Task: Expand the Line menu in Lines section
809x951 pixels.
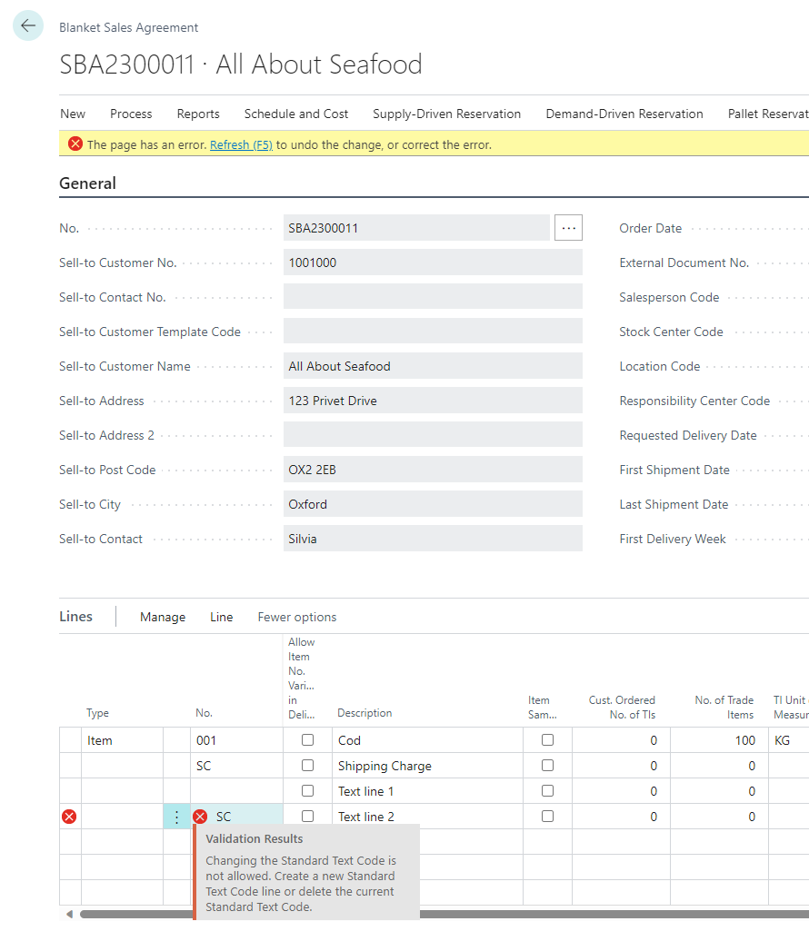Action: (x=221, y=617)
